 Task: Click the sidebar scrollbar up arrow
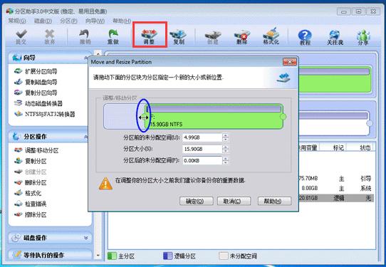click(x=98, y=53)
